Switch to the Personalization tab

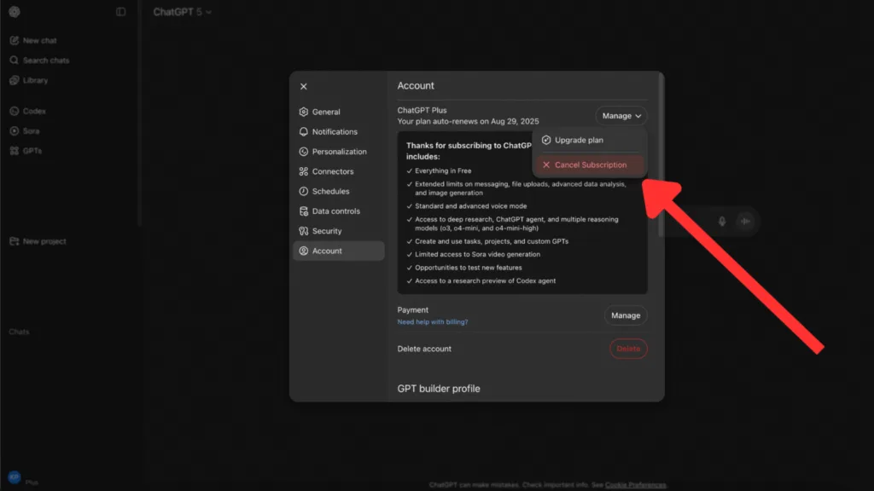(x=339, y=152)
